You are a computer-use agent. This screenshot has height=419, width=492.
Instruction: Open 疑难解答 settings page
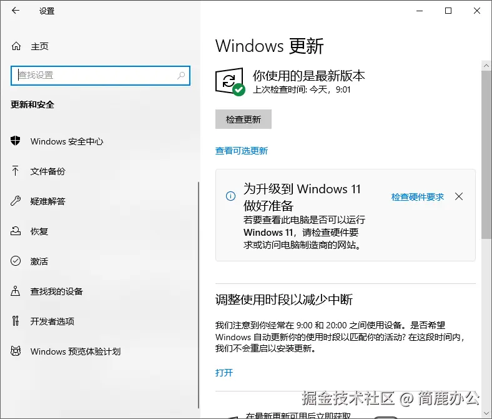coord(47,201)
